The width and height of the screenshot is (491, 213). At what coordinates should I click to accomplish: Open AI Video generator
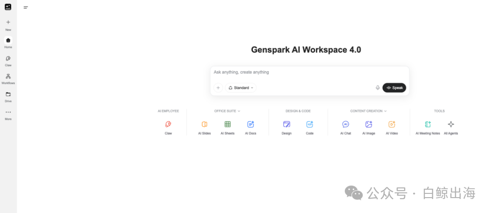[x=392, y=127]
